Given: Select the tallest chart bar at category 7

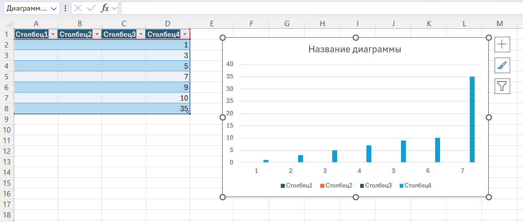Looking at the screenshot, I should [472, 120].
